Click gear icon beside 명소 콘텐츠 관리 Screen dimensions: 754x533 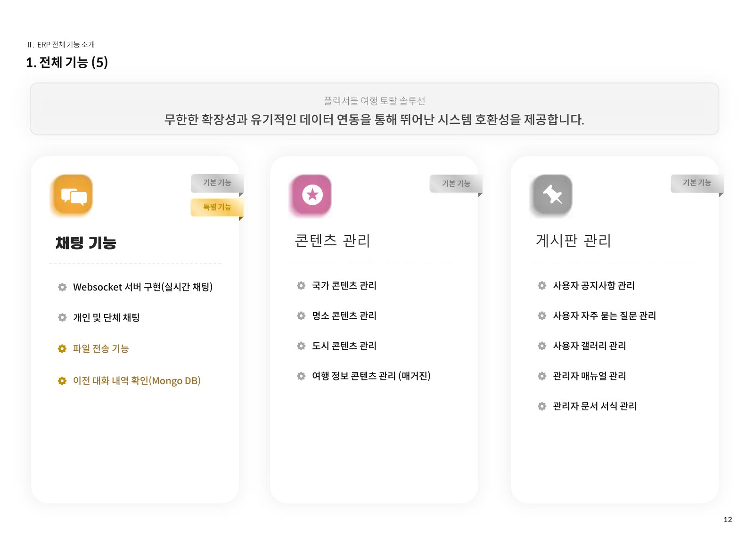click(x=301, y=315)
